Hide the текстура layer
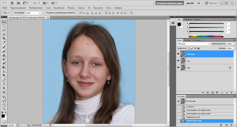 178,54
